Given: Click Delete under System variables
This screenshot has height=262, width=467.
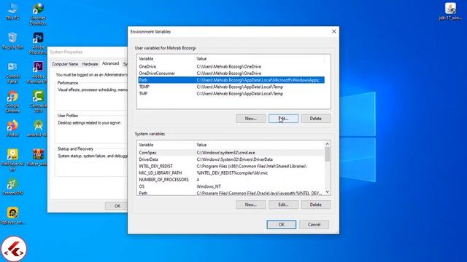Looking at the screenshot, I should click(316, 205).
